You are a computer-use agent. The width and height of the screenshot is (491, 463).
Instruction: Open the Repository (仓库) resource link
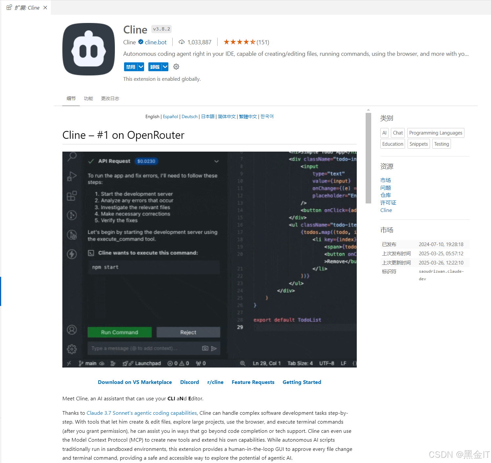point(386,195)
